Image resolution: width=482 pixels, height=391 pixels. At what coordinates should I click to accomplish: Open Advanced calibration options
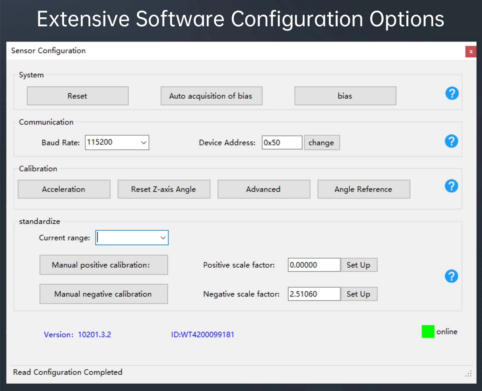click(263, 189)
